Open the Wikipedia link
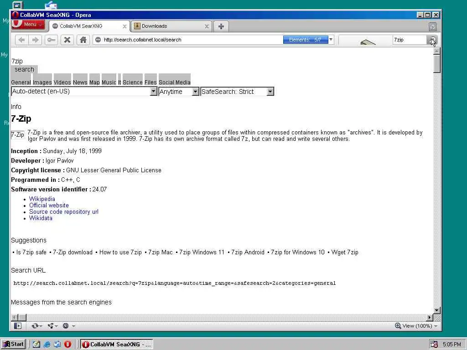Viewport: 467px width, 350px height. 42,199
